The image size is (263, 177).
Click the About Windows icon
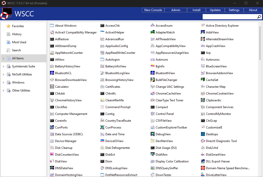[x=52, y=25]
